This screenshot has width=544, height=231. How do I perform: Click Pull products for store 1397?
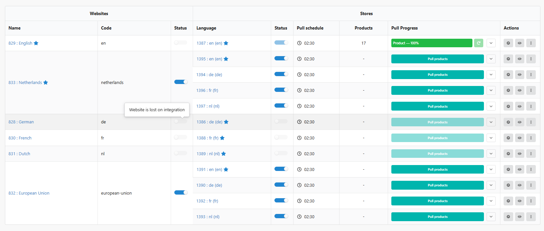pos(438,106)
